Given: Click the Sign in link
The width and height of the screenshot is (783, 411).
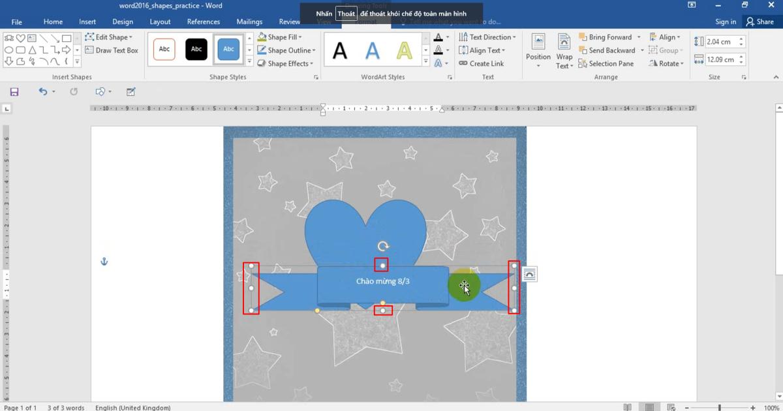Looking at the screenshot, I should point(725,22).
